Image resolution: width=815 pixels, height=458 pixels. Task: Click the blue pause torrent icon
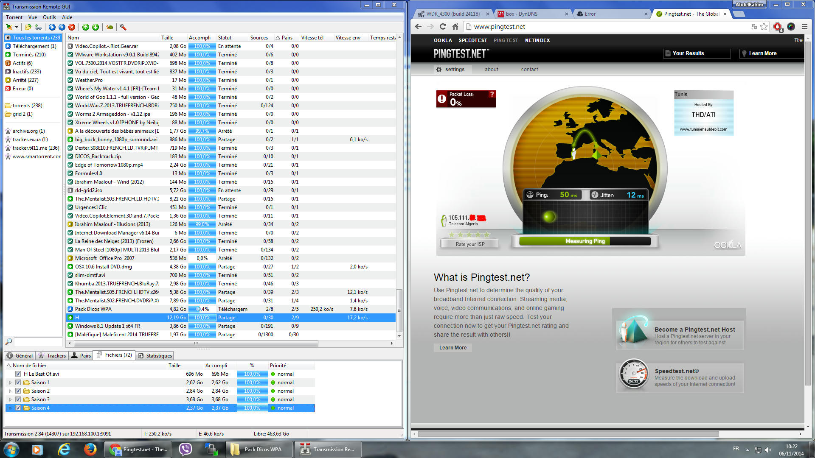click(x=62, y=27)
